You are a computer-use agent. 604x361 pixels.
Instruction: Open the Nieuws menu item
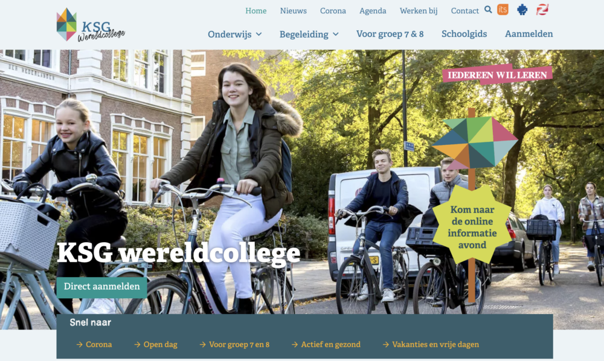pyautogui.click(x=293, y=11)
